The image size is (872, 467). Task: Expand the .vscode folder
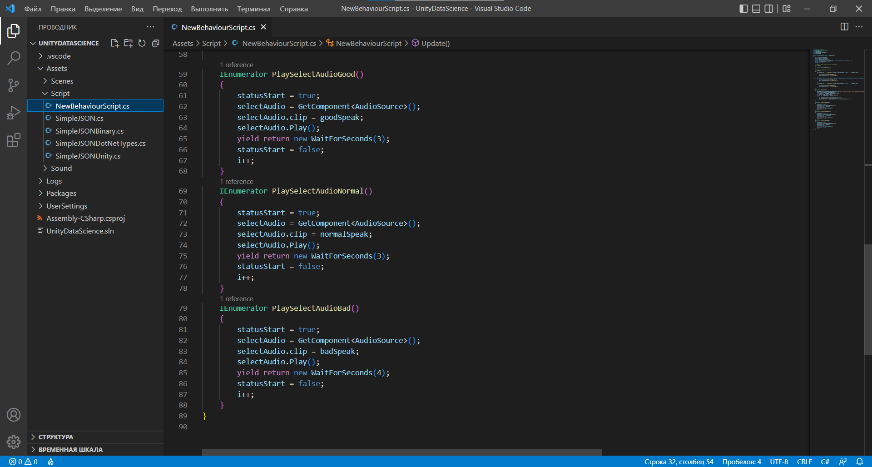click(95, 56)
